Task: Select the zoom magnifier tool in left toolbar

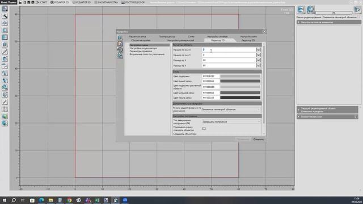Action: [x=5, y=16]
